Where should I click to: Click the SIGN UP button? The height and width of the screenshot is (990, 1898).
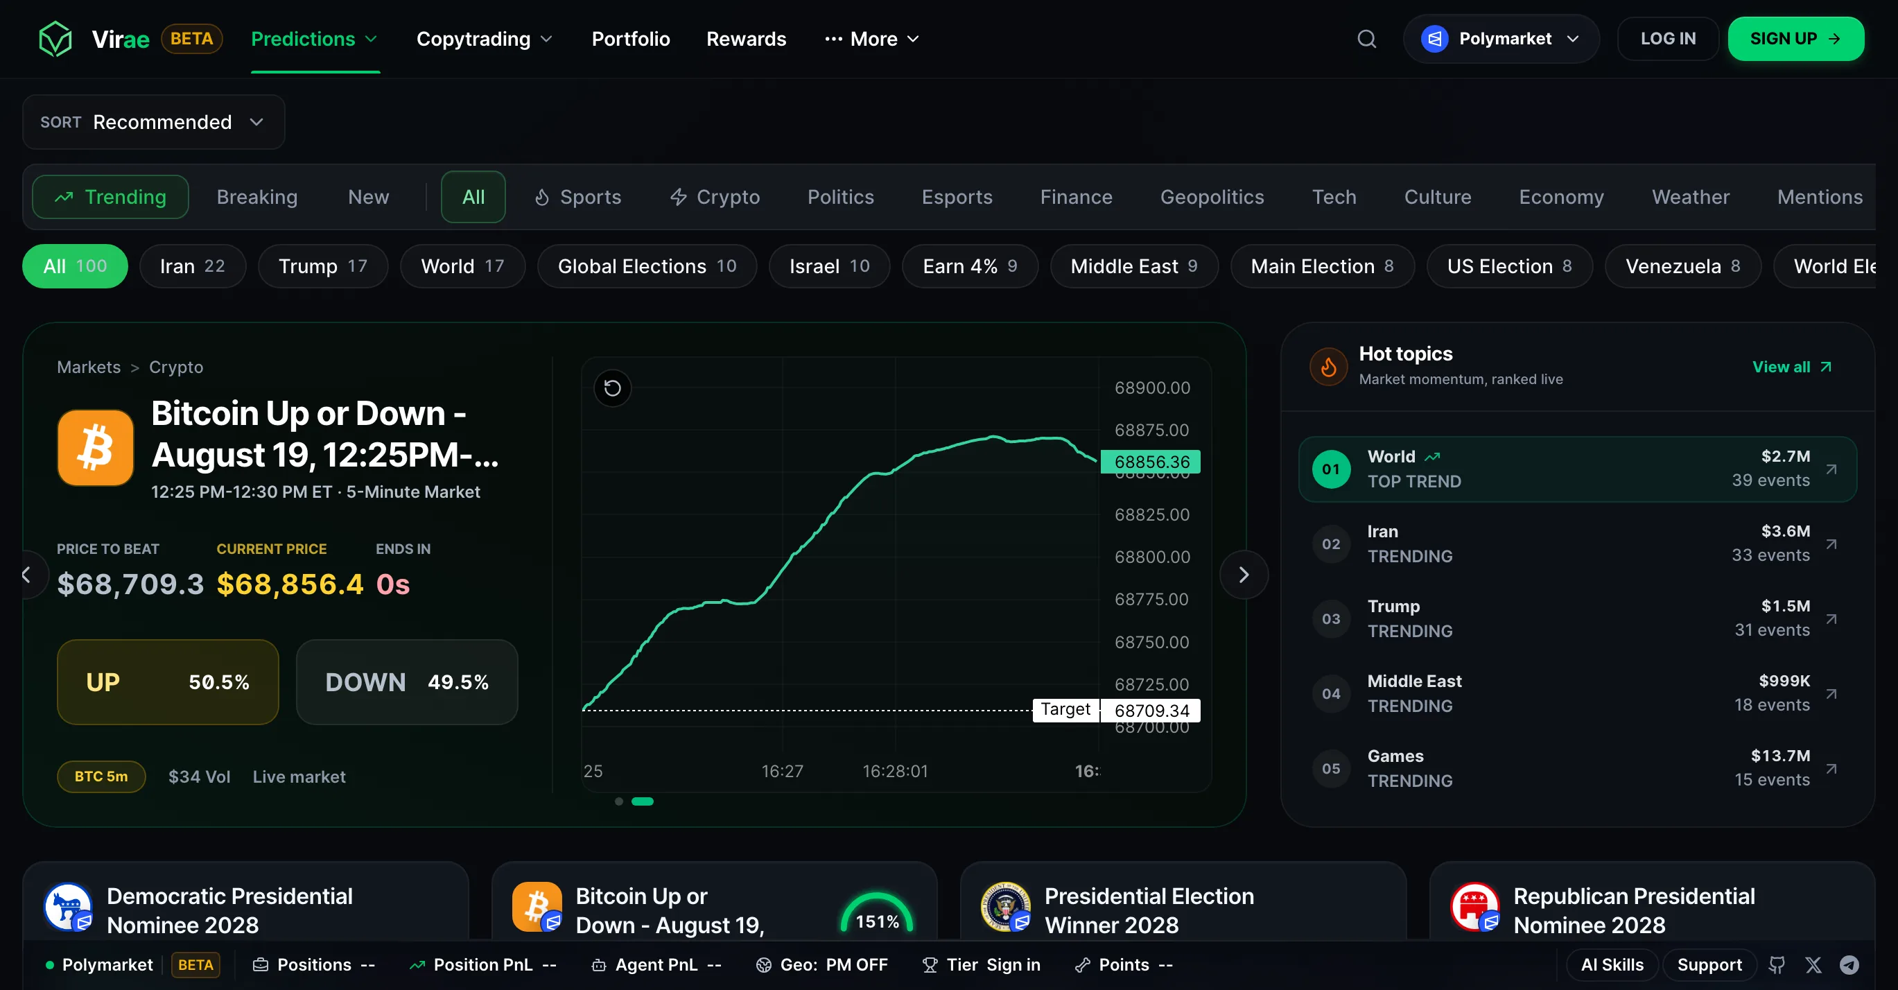pos(1795,38)
